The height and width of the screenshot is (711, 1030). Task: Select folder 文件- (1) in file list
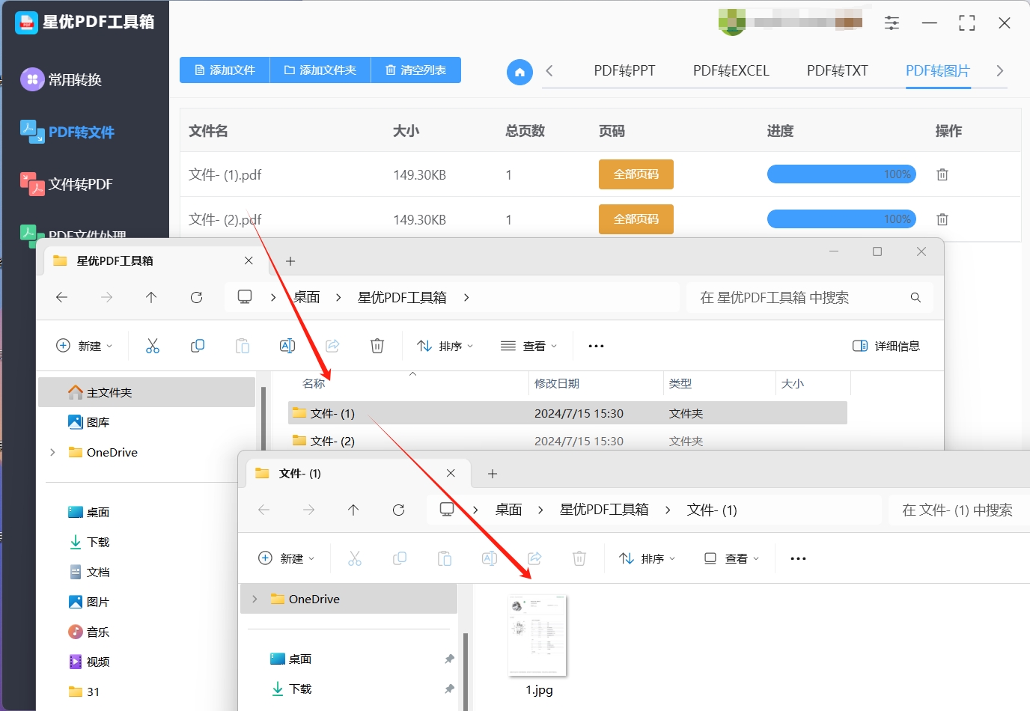click(567, 413)
